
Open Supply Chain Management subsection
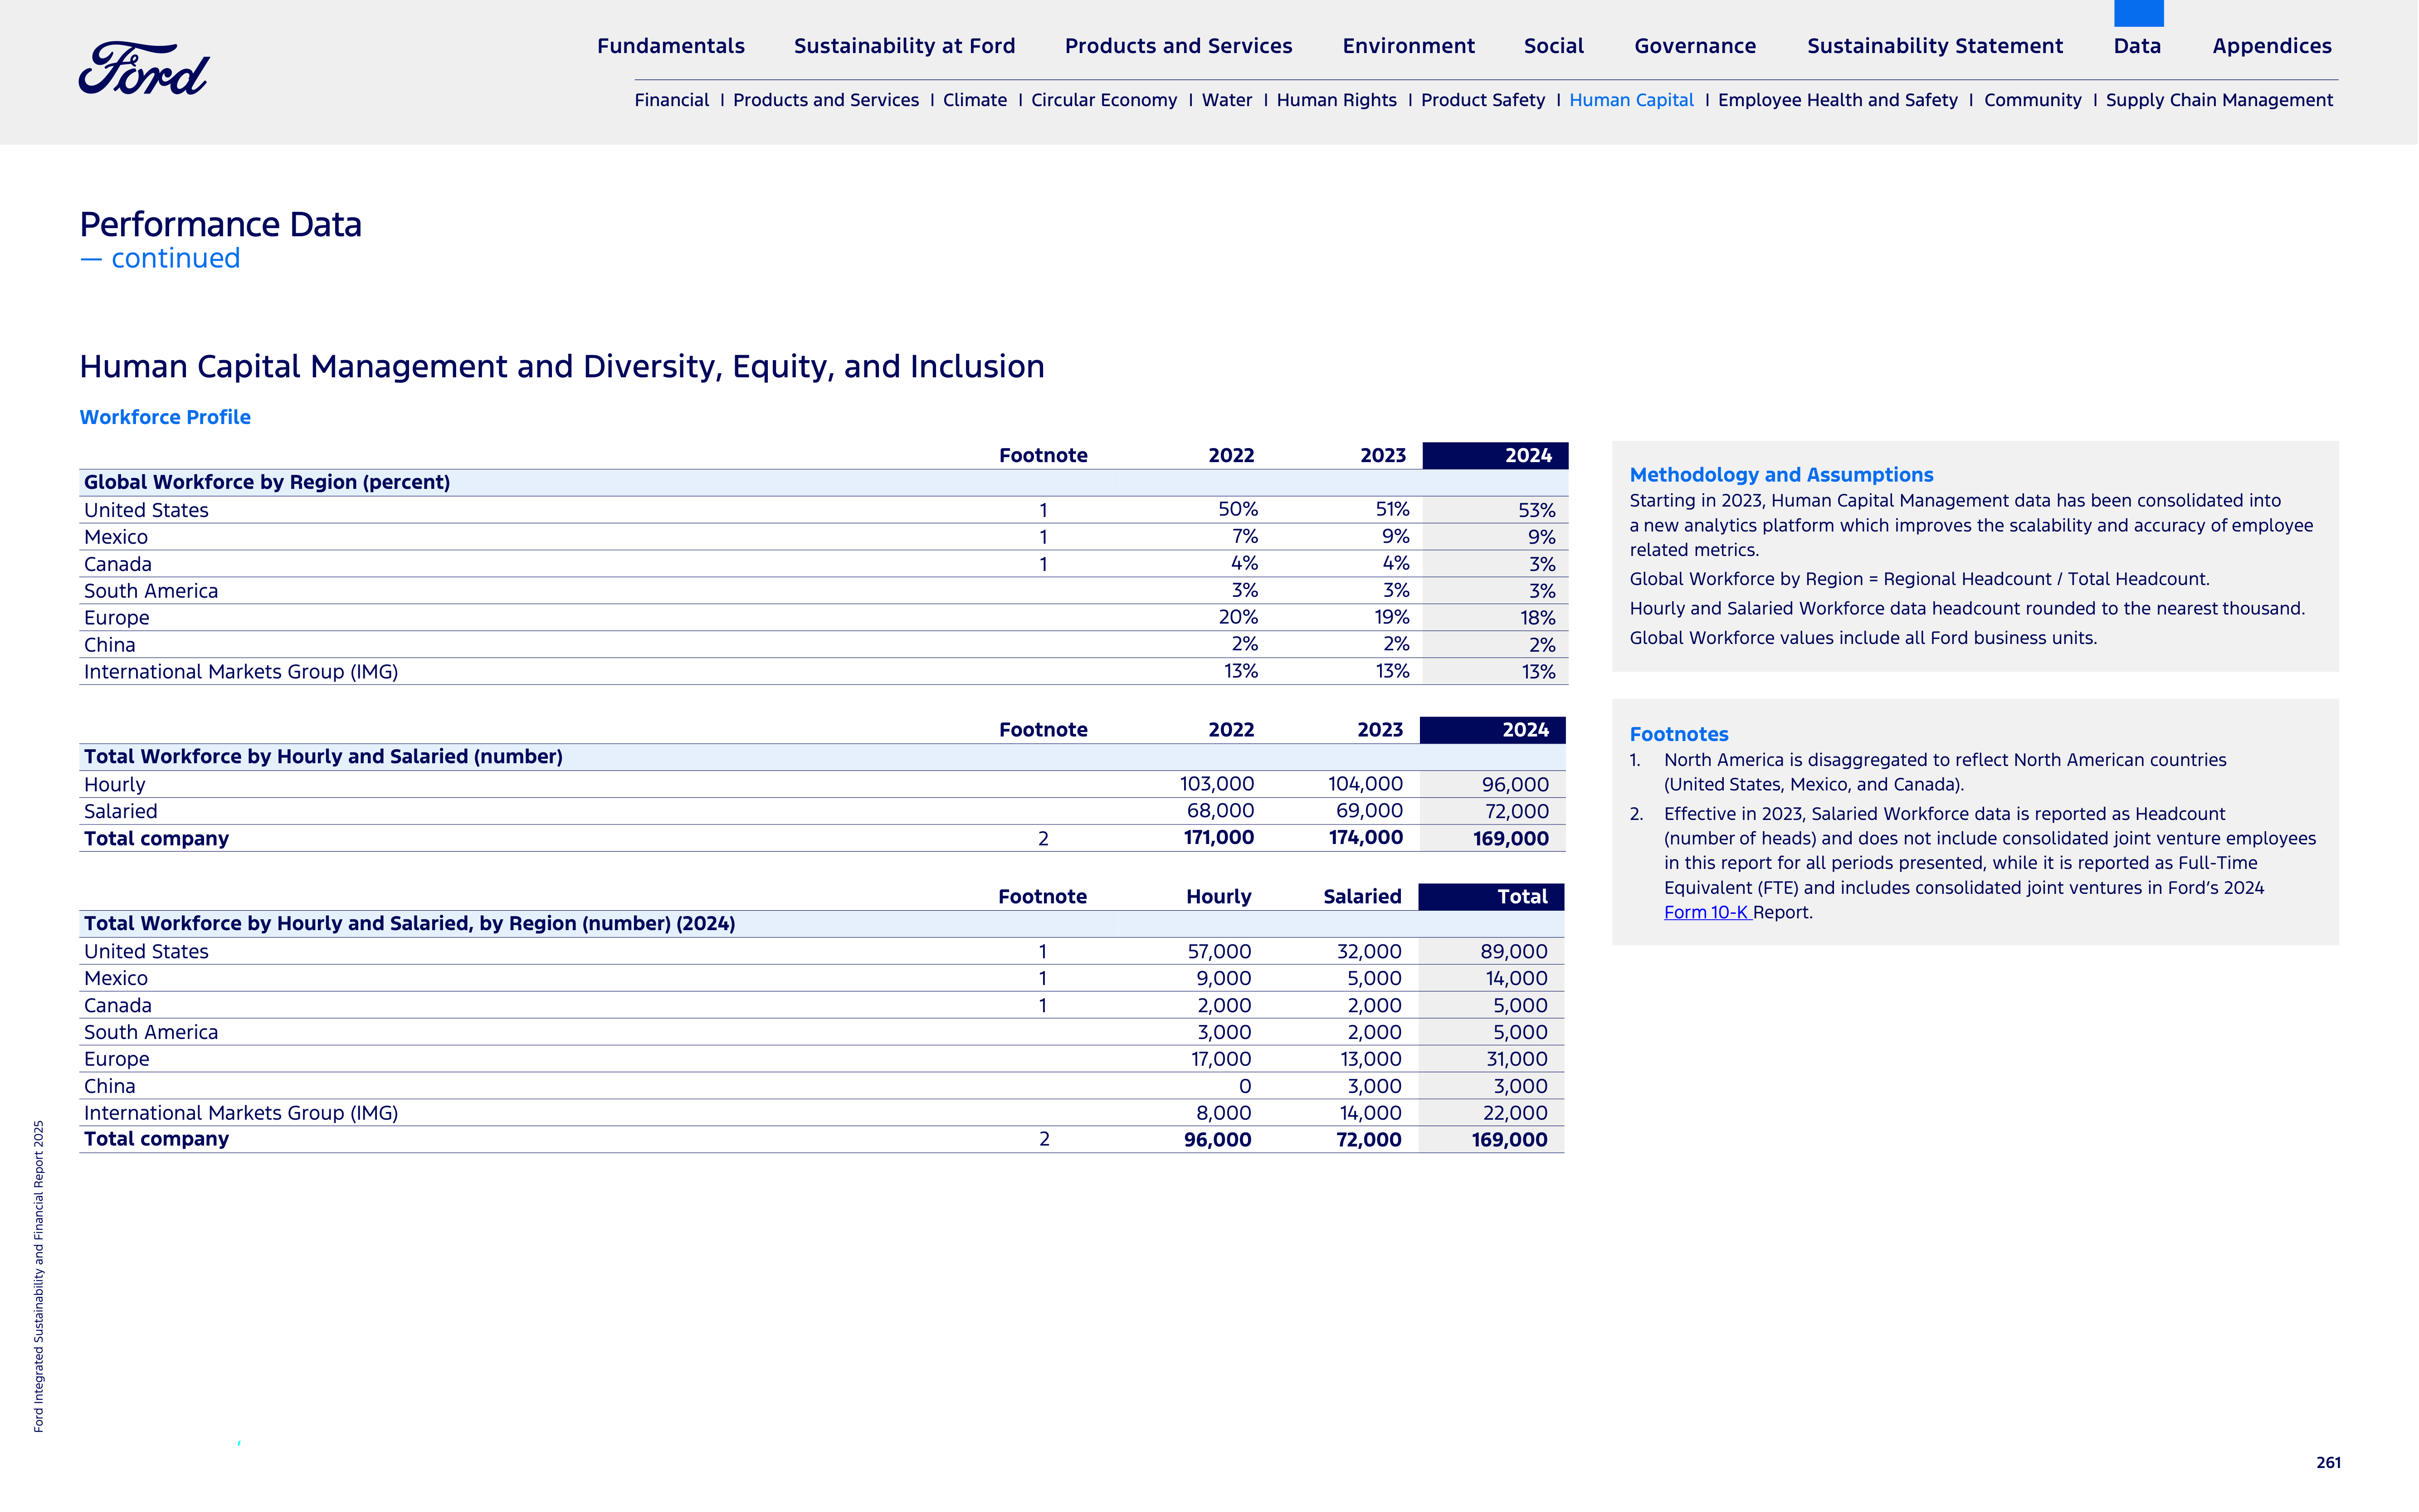pyautogui.click(x=2219, y=100)
